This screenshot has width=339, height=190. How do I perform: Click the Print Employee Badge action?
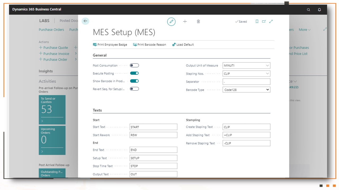coord(110,45)
